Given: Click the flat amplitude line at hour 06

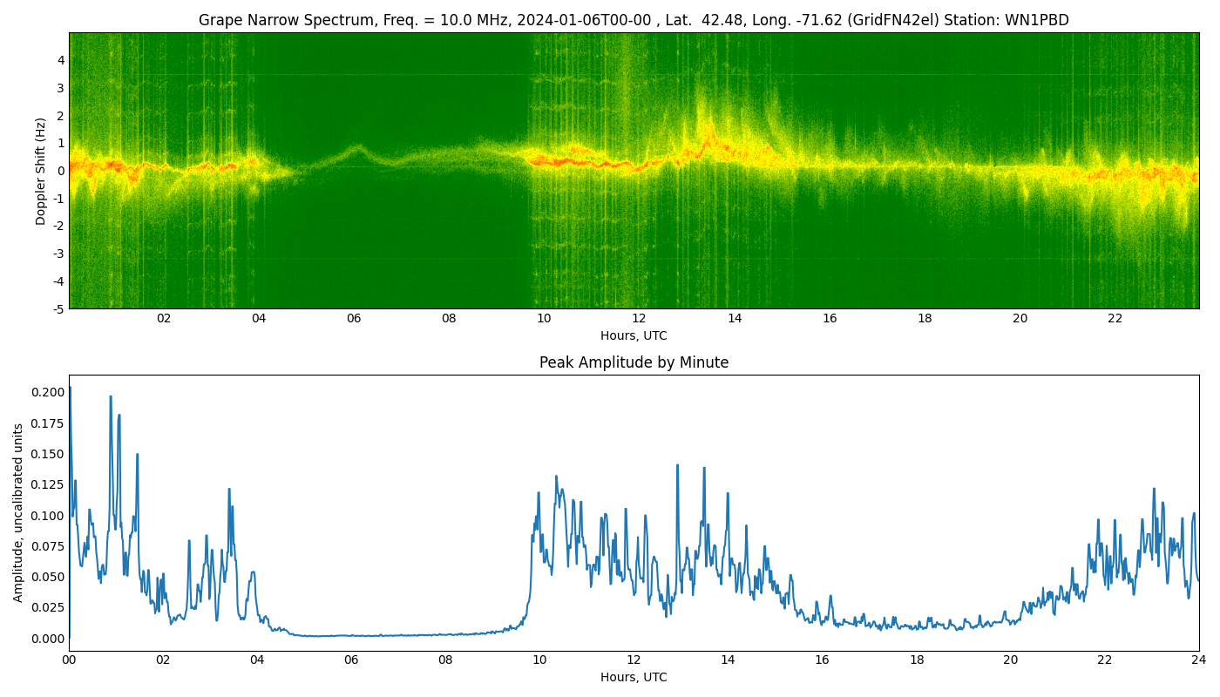Looking at the screenshot, I should click(351, 635).
